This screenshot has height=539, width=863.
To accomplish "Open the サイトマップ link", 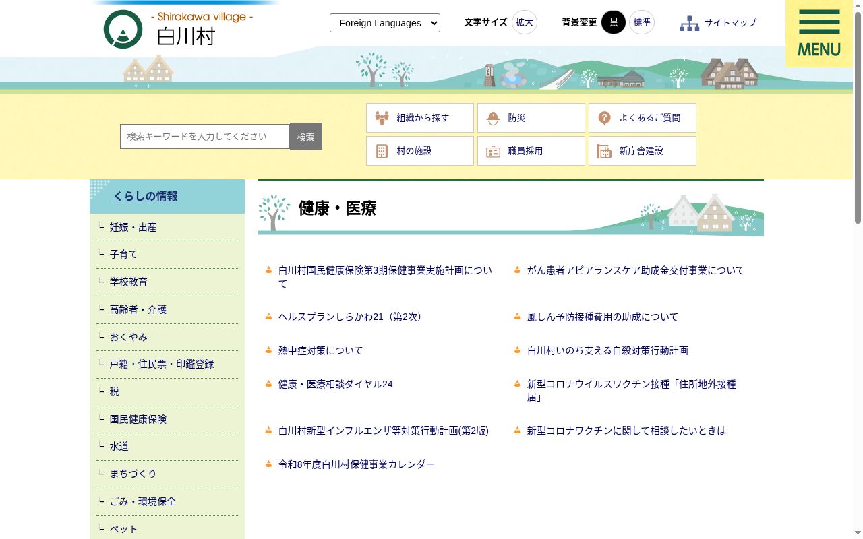I will coord(730,23).
